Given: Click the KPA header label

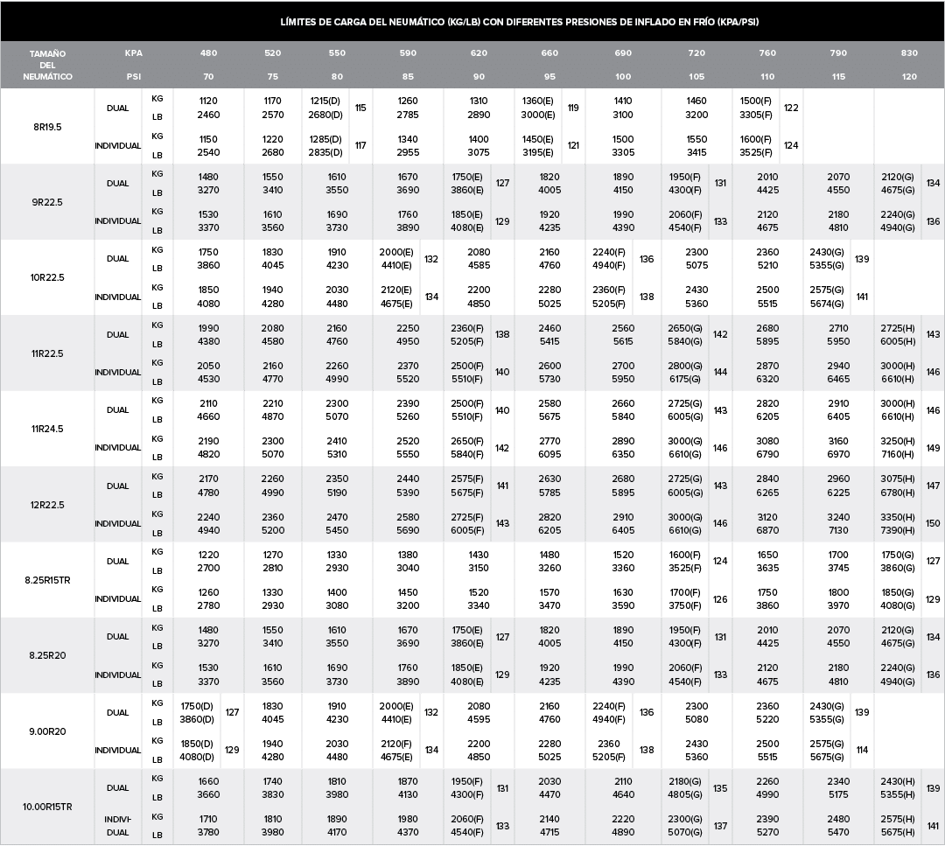Looking at the screenshot, I should 133,53.
